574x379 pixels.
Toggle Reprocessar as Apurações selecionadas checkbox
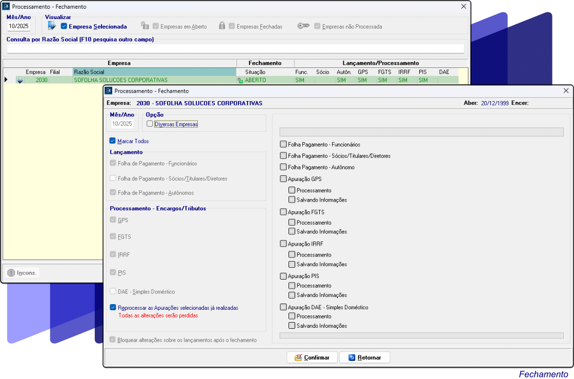pyautogui.click(x=113, y=308)
